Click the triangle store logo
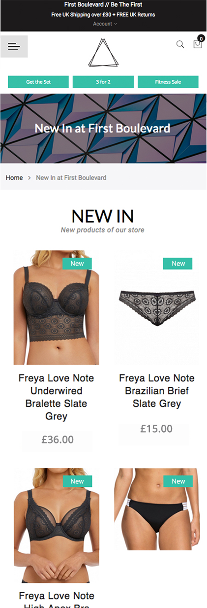 tap(103, 53)
